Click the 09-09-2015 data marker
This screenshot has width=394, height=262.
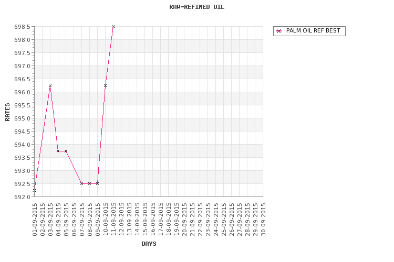98,184
